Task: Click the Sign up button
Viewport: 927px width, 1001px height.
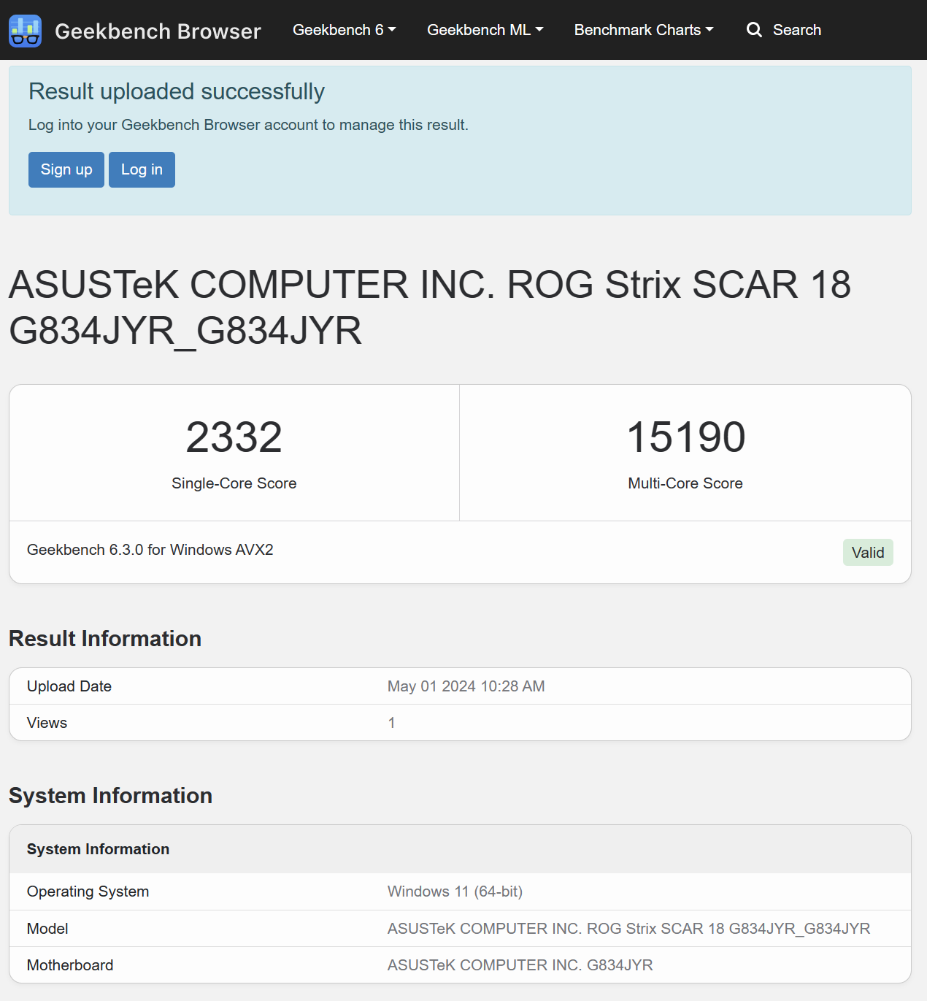Action: coord(66,169)
